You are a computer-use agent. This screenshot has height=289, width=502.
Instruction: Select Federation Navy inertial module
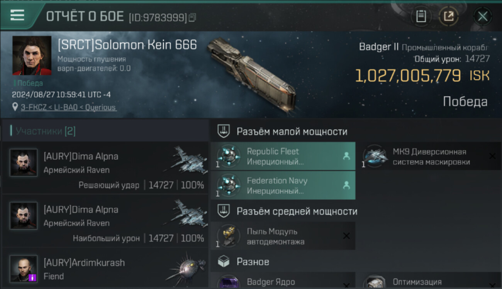283,185
